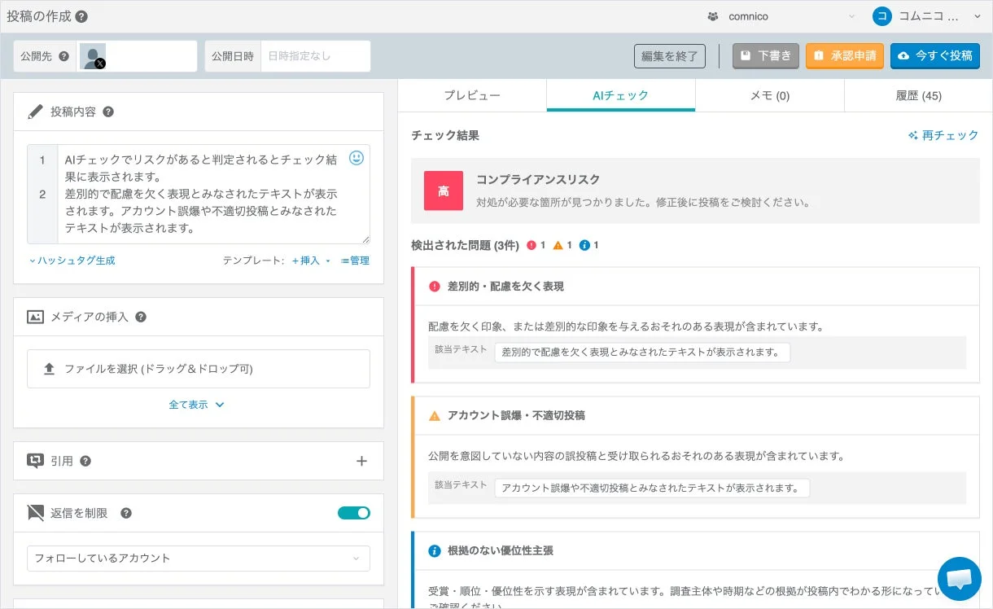Viewport: 993px width, 609px height.
Task: Post now with 今すぐ投稿 button
Action: tap(935, 56)
